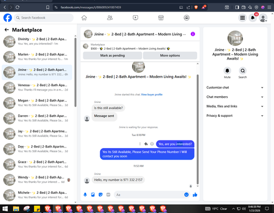Open Megan conversation

tap(37, 103)
